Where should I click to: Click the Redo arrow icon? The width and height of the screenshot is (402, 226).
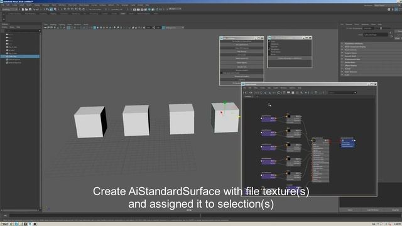click(x=38, y=9)
